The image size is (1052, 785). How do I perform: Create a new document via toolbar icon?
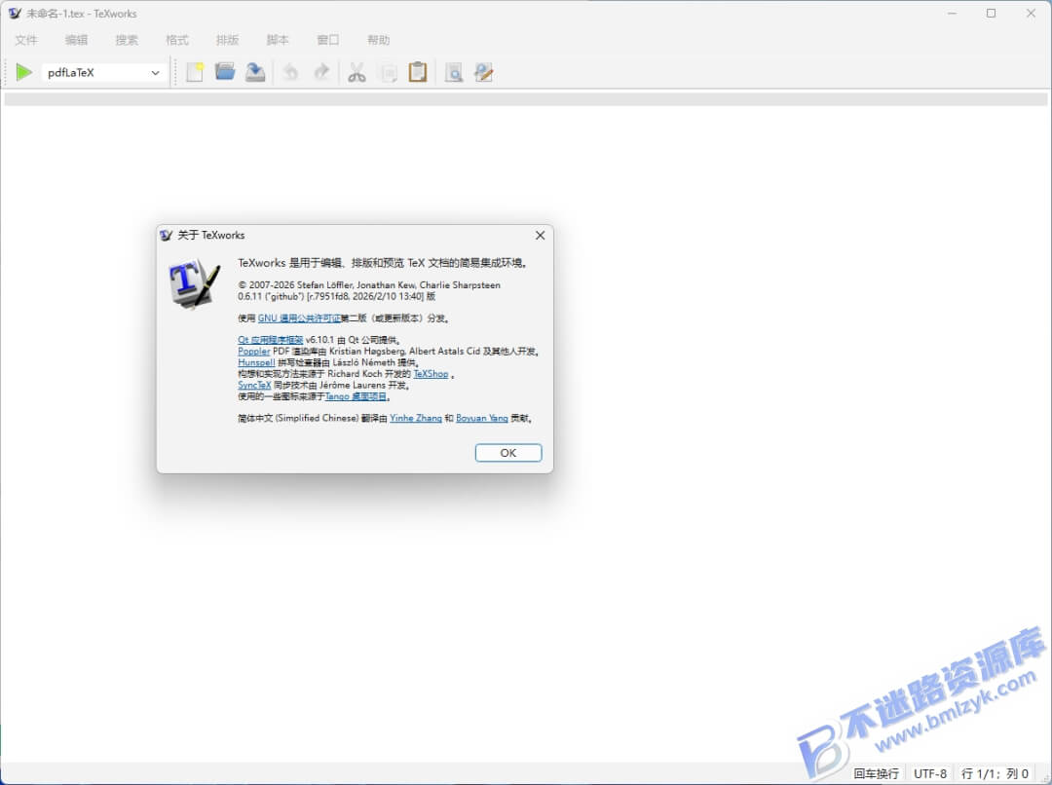(195, 72)
